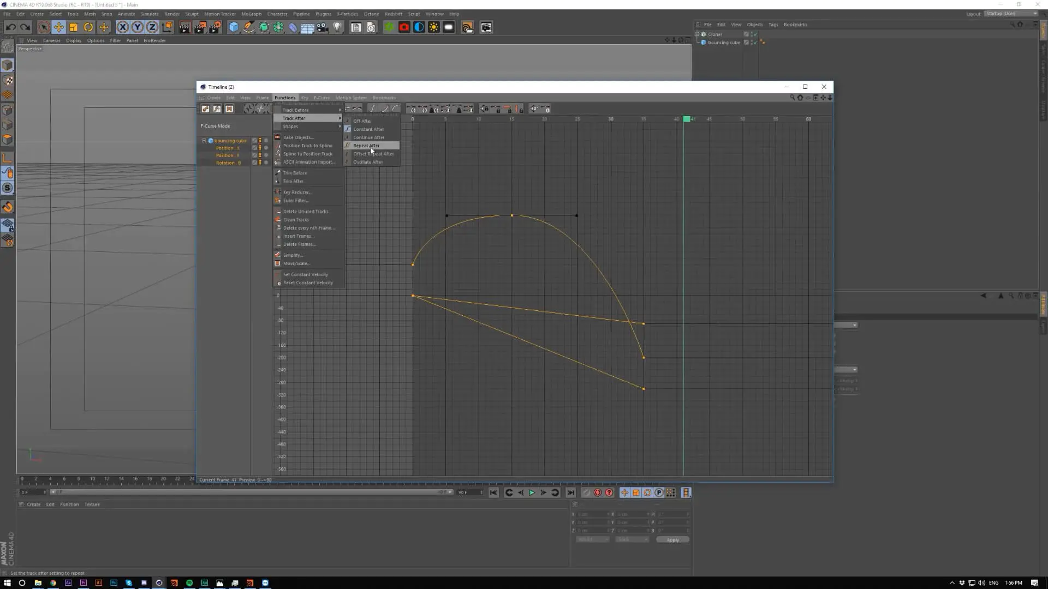Open size mode dropdown next to Apply
This screenshot has height=589, width=1048.
point(632,539)
